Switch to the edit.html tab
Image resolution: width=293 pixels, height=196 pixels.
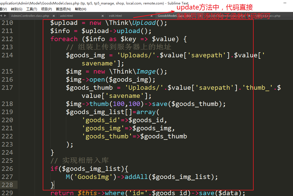coord(115,16)
